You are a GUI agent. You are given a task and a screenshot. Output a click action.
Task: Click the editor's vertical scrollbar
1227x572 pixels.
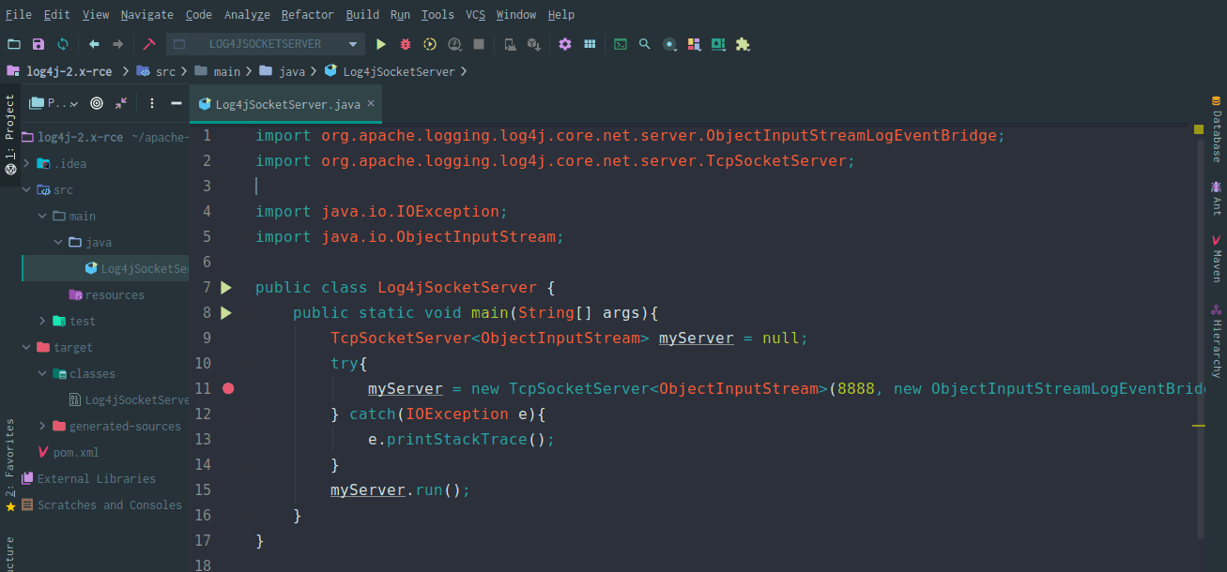point(1200,328)
